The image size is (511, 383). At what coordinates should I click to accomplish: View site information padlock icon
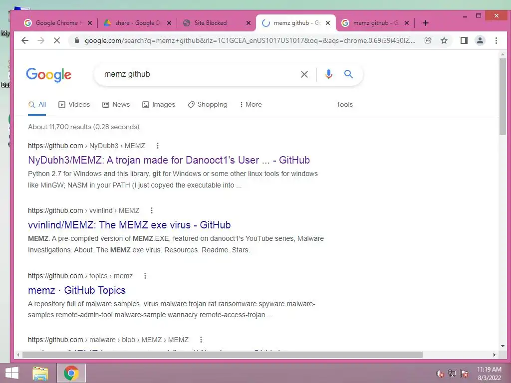tap(76, 40)
